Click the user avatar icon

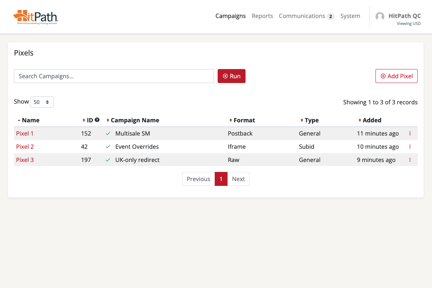click(x=380, y=17)
